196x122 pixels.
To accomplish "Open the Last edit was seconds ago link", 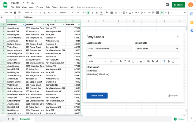I will 90,7.
